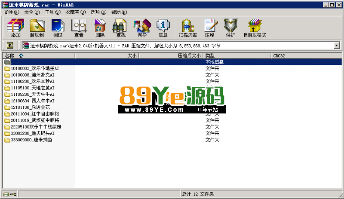Select folder 12101106_乐透金花
The image size is (344, 199).
click(27, 107)
